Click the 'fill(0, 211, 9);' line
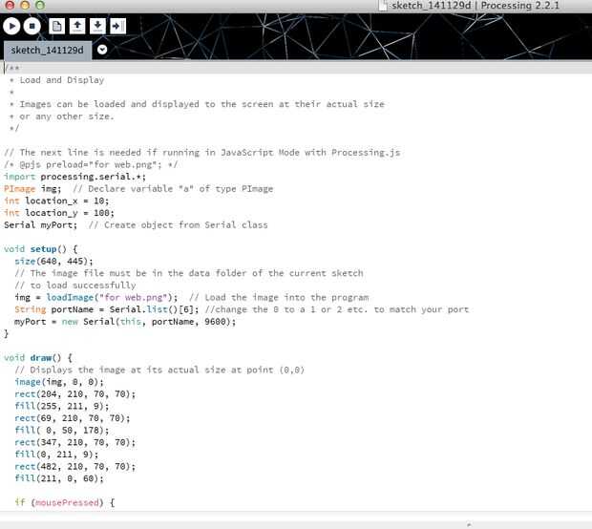 (56, 455)
